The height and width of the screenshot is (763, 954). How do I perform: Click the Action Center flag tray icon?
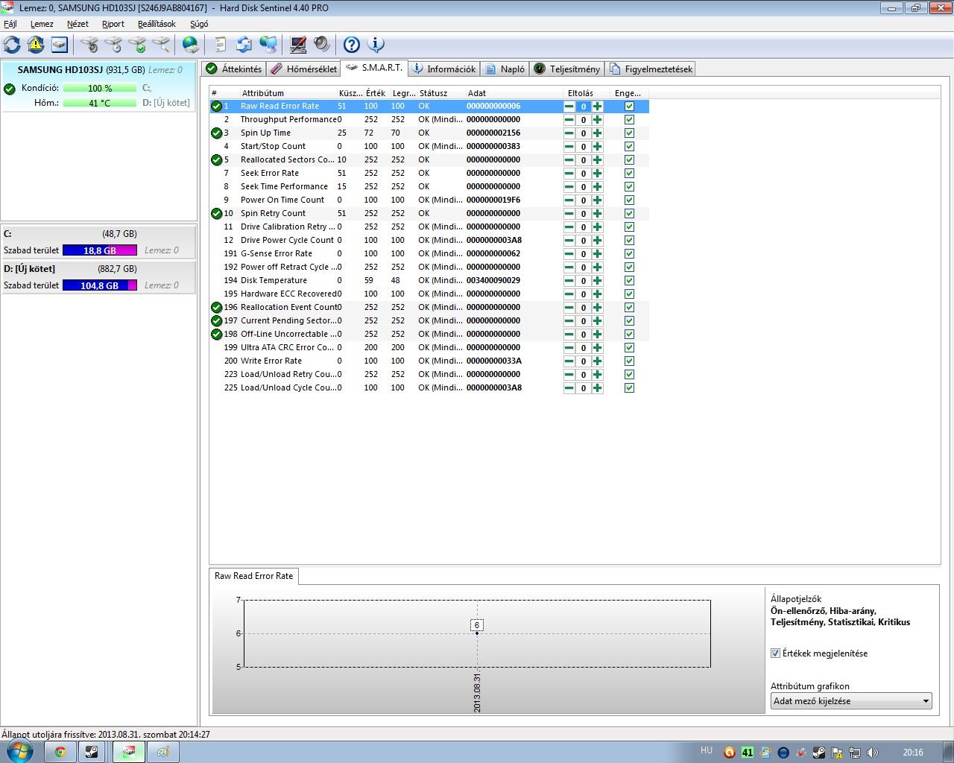[837, 753]
